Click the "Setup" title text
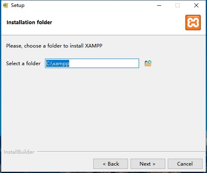This screenshot has height=173, width=207. (18, 5)
